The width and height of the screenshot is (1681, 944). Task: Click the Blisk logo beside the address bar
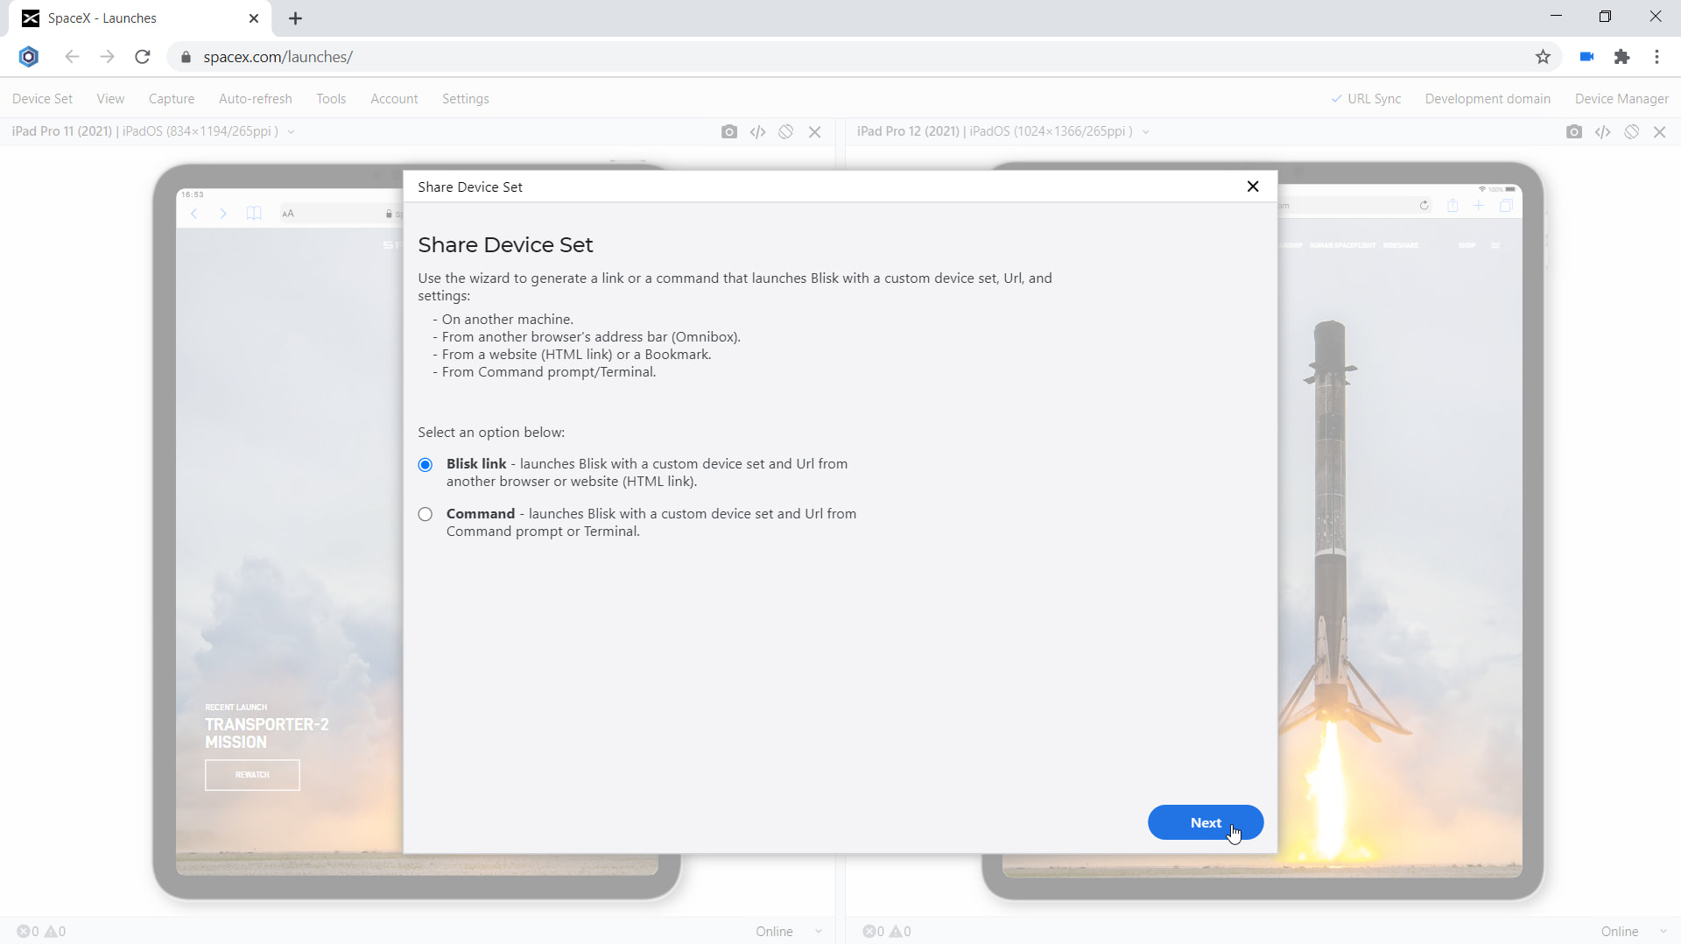pyautogui.click(x=28, y=56)
